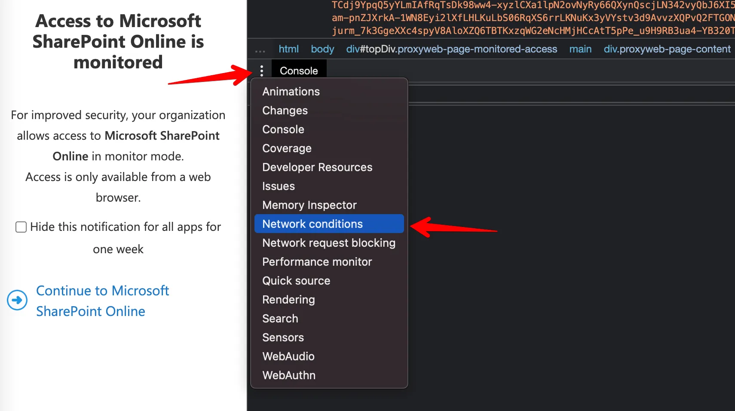Screen dimensions: 735x411
Task: Click the circled arrow continue icon
Action: pos(17,300)
